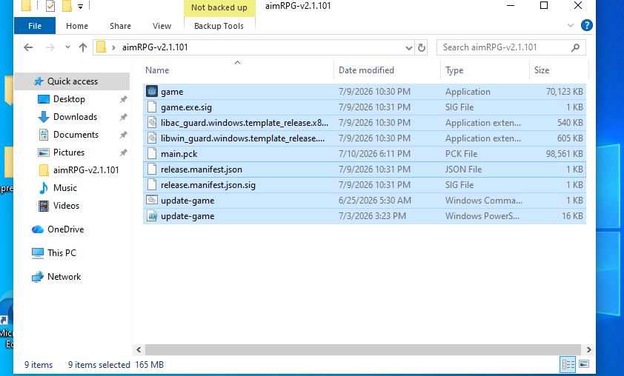Go up one folder level
Image resolution: width=624 pixels, height=376 pixels.
coord(83,47)
